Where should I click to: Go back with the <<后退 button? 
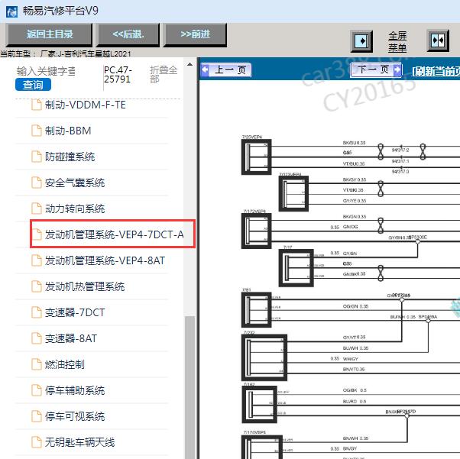(128, 34)
